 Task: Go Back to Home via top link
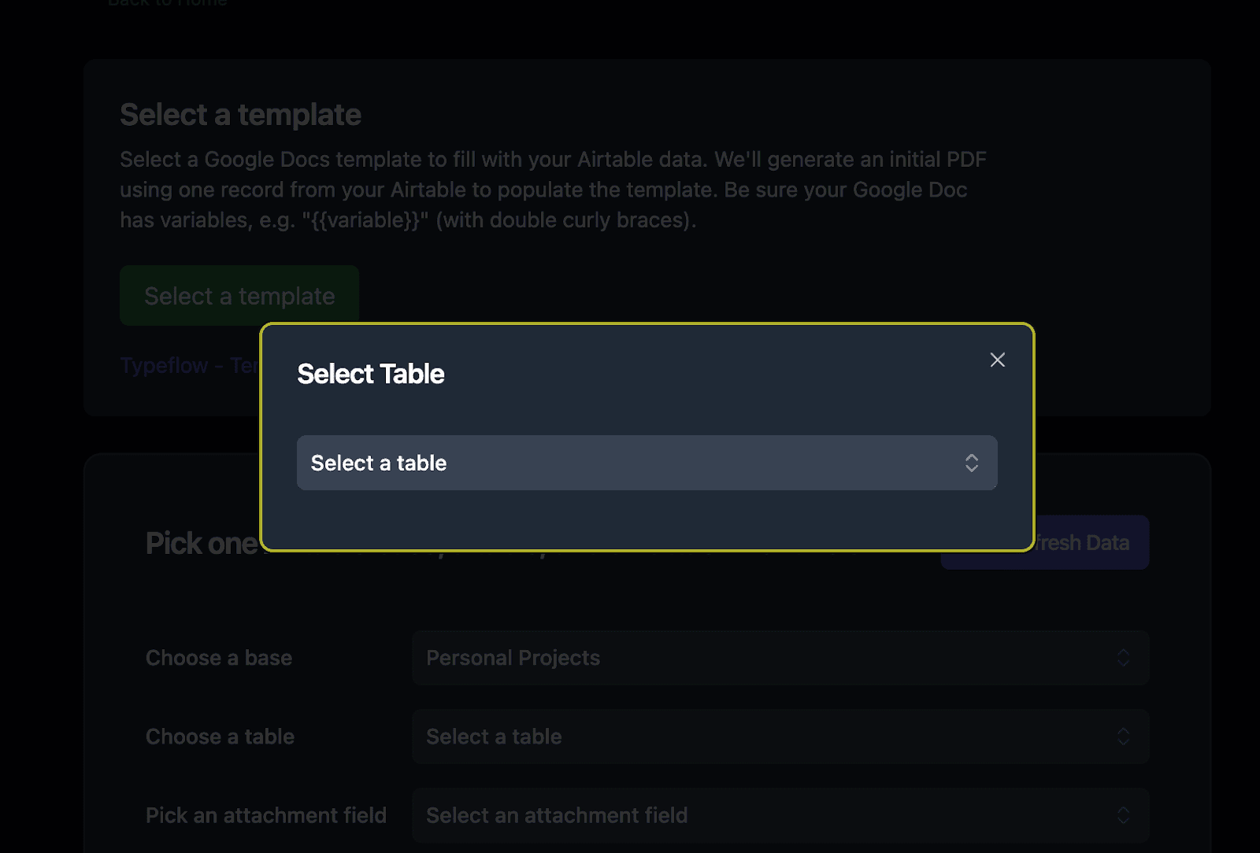pos(167,3)
